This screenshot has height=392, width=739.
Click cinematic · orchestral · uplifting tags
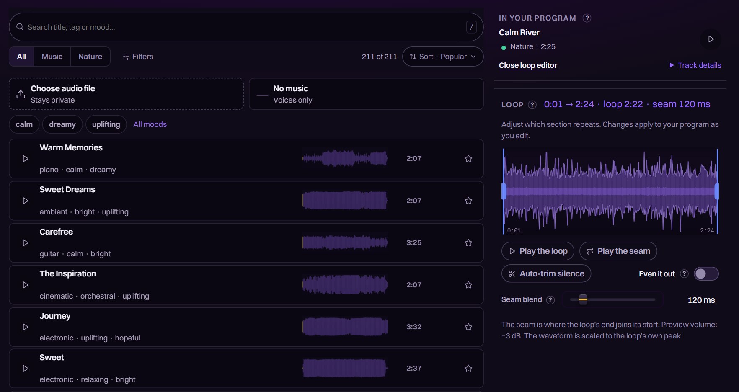pyautogui.click(x=94, y=296)
